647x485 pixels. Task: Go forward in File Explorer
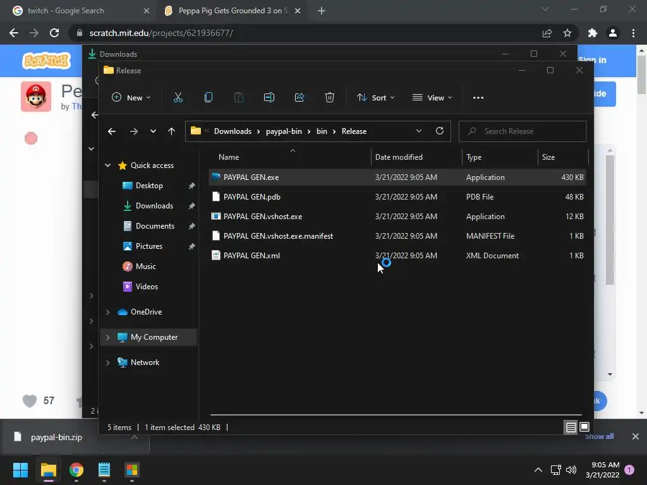point(134,131)
